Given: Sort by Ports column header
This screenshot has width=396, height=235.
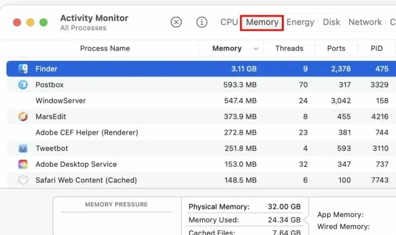Looking at the screenshot, I should tap(336, 48).
